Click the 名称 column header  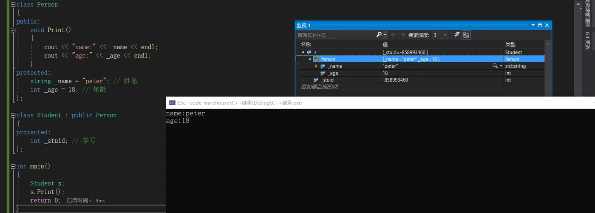click(x=306, y=44)
